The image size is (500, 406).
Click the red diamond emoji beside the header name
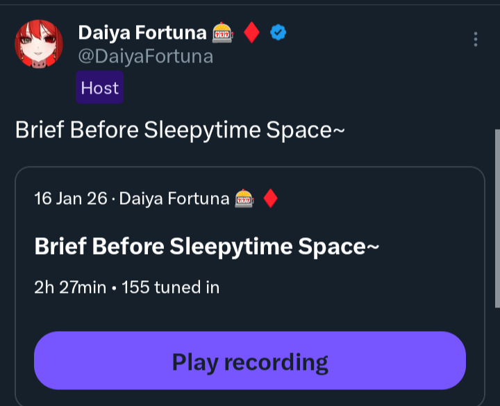(252, 33)
